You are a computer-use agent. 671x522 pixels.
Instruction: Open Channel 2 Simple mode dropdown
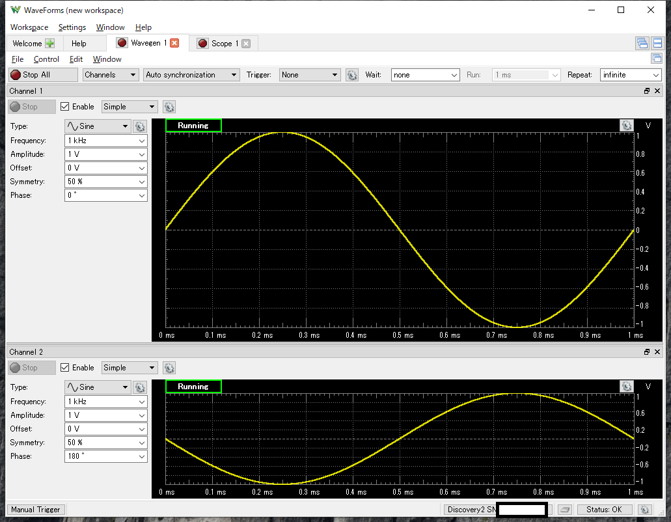[x=130, y=368]
